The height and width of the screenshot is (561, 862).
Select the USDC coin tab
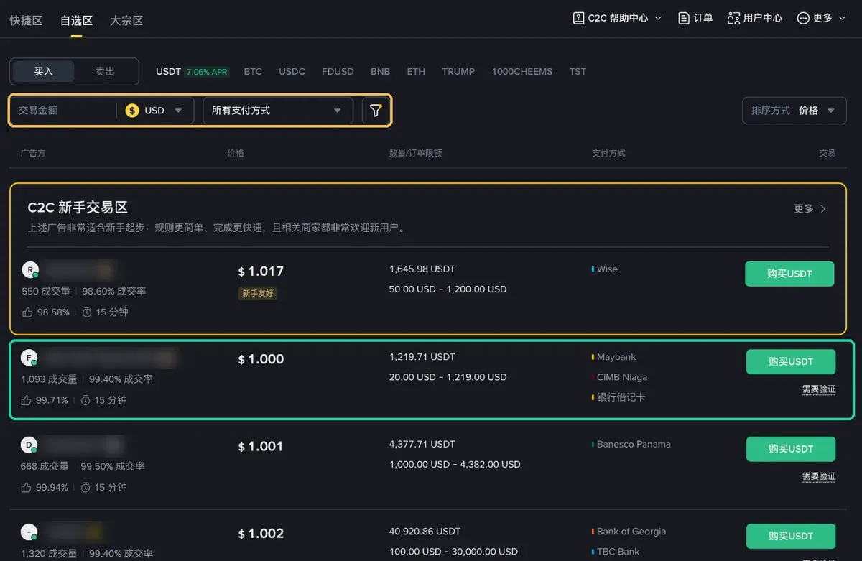[x=292, y=71]
